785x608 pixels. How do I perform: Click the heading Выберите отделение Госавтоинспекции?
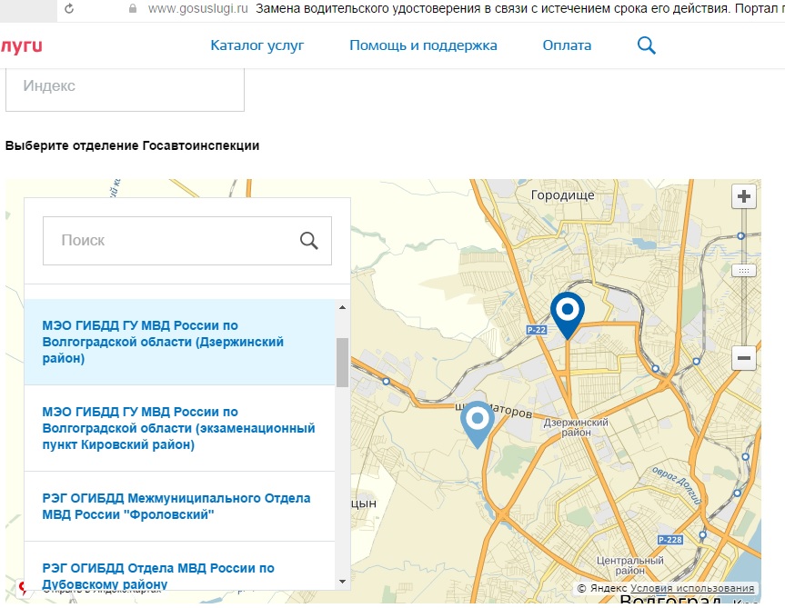point(132,146)
